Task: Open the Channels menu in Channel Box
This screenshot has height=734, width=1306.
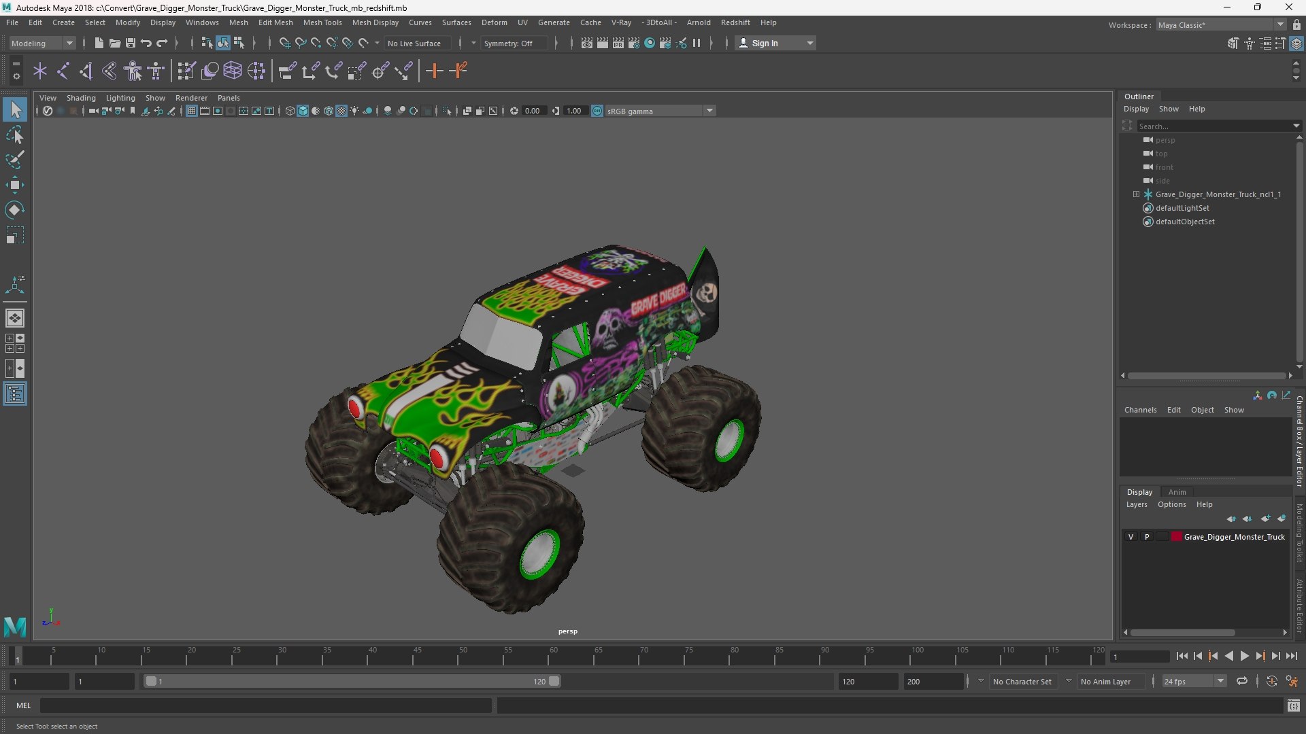Action: (1140, 410)
